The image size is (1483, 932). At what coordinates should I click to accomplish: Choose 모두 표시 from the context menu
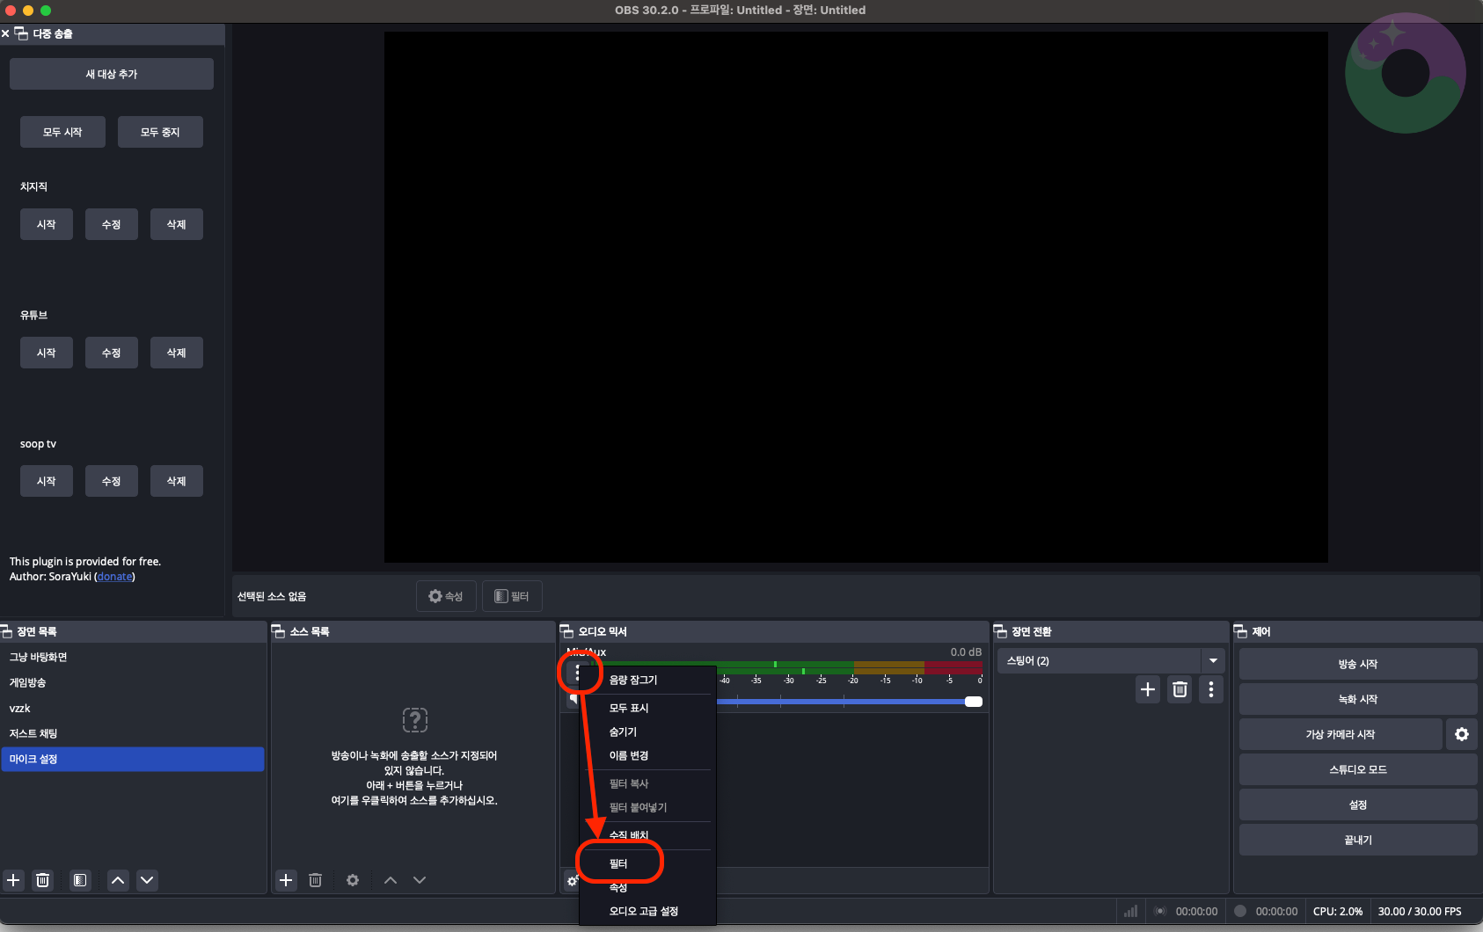647,708
